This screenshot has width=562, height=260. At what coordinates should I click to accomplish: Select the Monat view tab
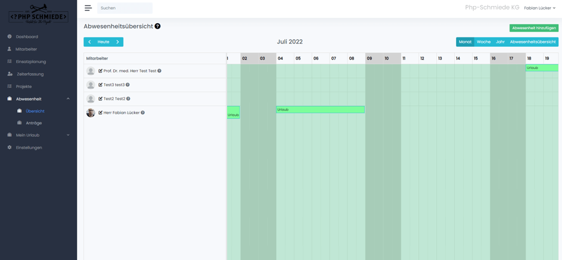click(x=465, y=42)
